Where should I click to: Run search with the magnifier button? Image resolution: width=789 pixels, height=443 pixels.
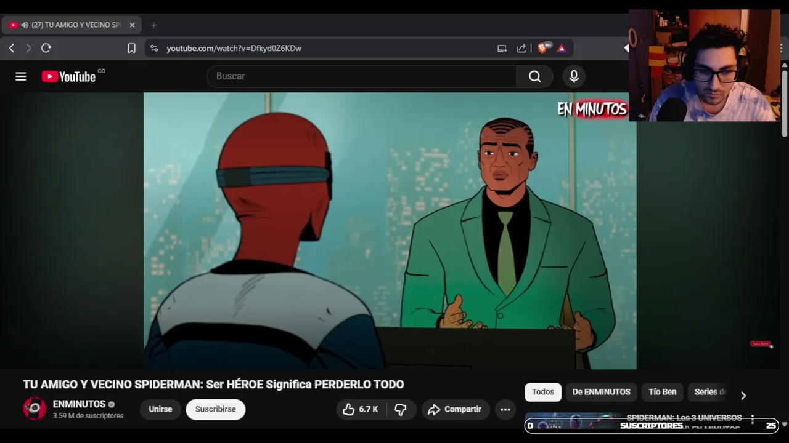click(x=535, y=76)
